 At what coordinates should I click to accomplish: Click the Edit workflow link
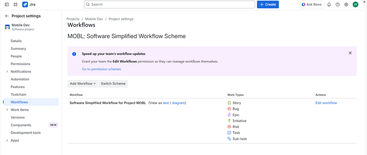pos(326,103)
